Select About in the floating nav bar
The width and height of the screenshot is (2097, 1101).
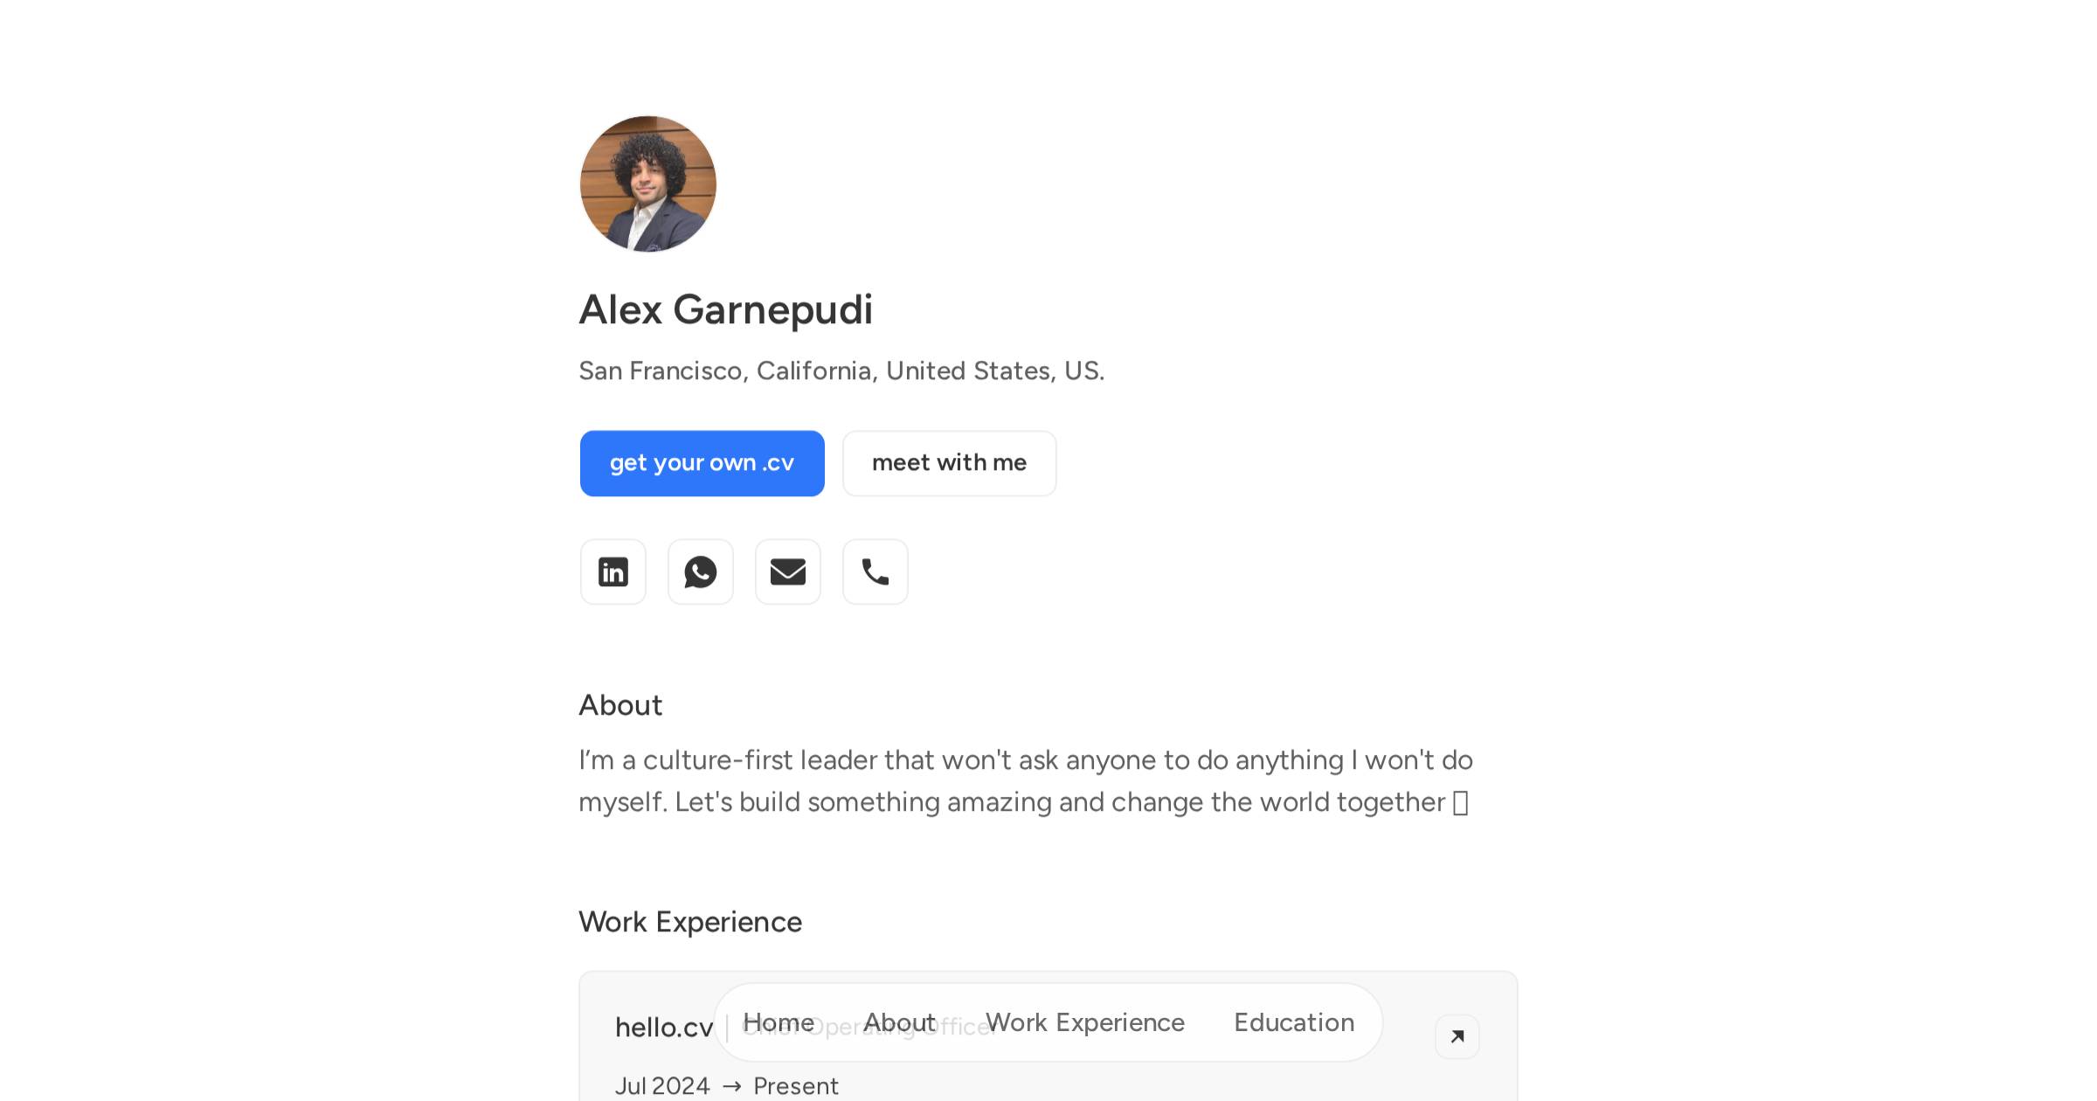click(x=900, y=1022)
